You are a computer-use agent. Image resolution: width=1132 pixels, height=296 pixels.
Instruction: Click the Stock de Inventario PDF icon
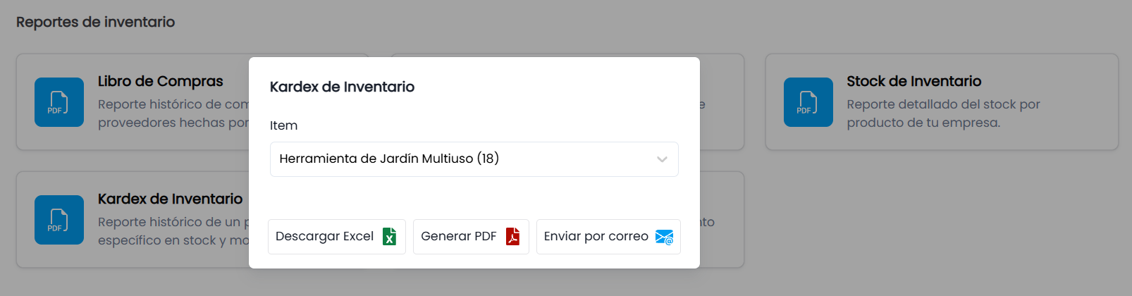[808, 102]
